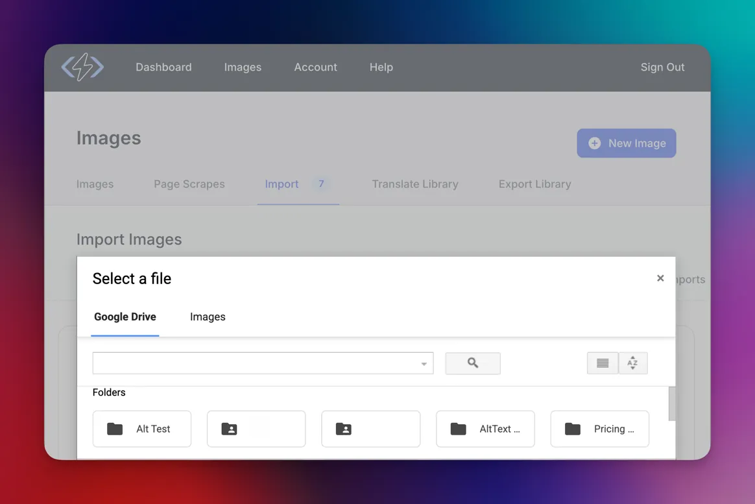Open the Translate Library tab
Screen dimensions: 755x504
[415, 184]
